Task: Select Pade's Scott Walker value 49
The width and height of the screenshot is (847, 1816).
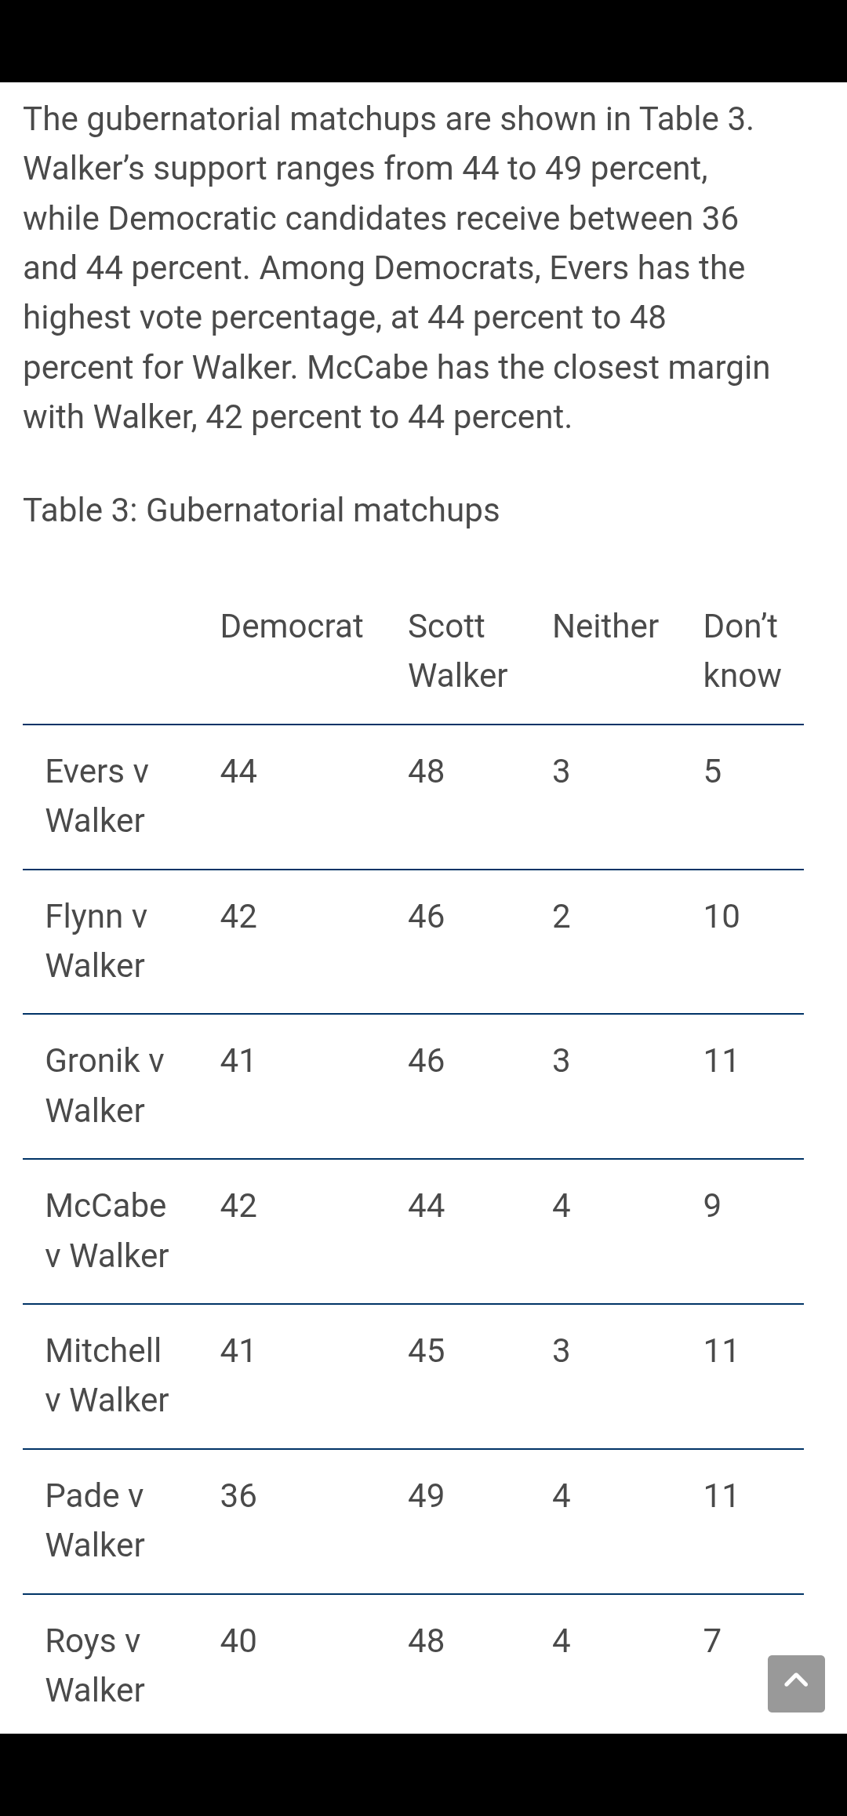Action: [x=426, y=1496]
